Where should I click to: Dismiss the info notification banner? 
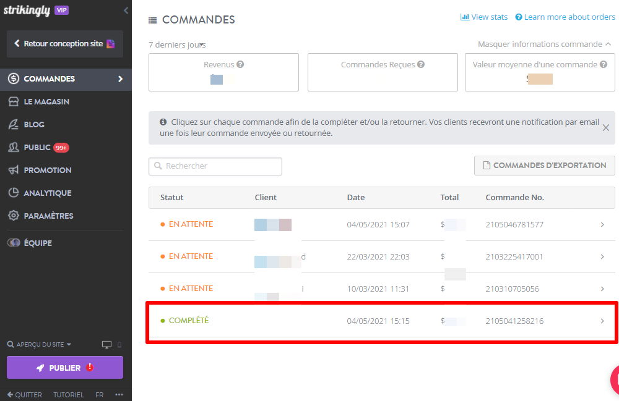tap(606, 128)
